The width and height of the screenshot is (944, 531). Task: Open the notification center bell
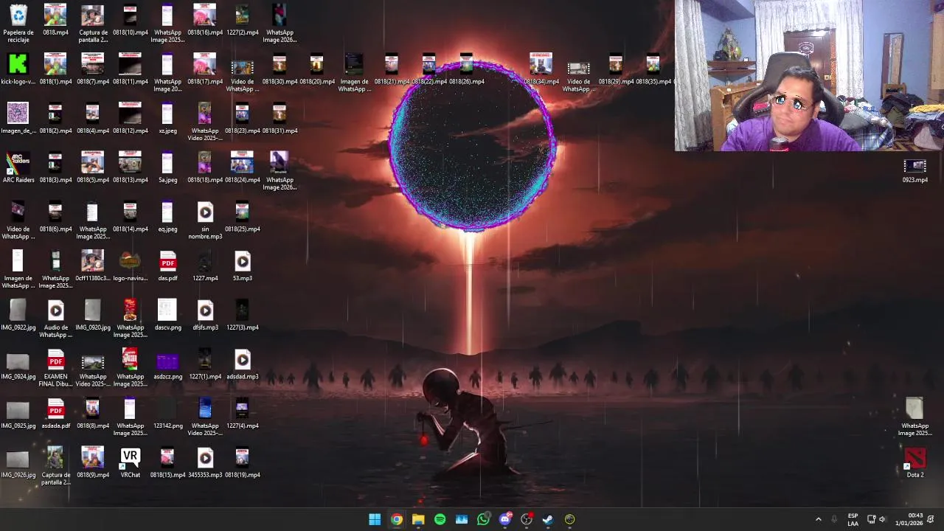pos(931,519)
